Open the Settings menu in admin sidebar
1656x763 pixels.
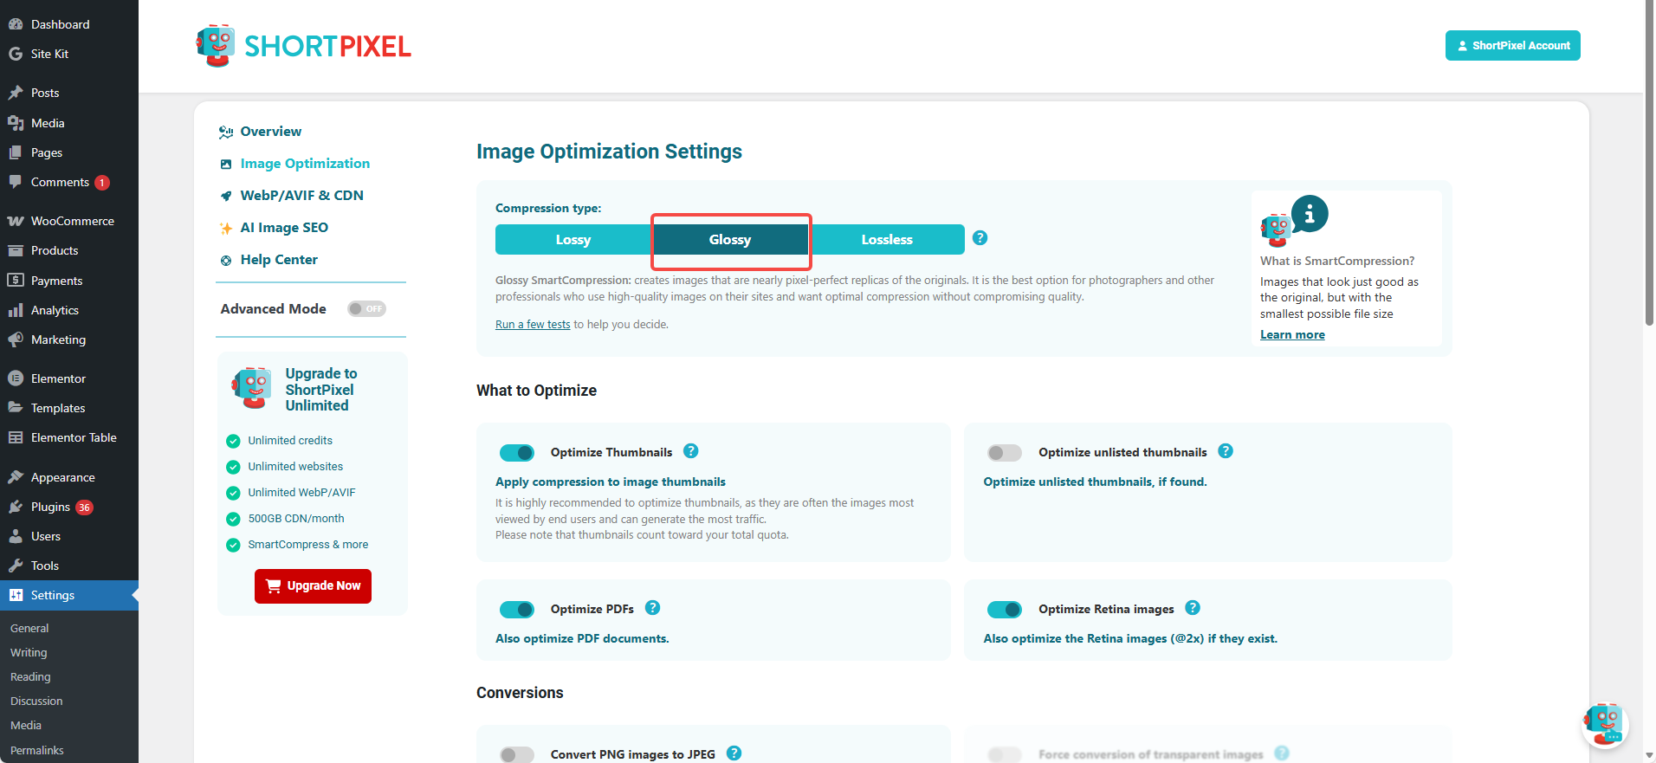tap(69, 595)
